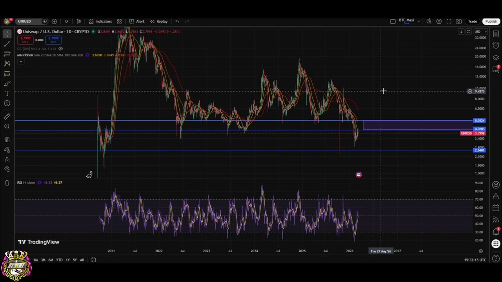The image size is (502, 282).
Task: Hide all drawings with the eye icon
Action: [7, 169]
